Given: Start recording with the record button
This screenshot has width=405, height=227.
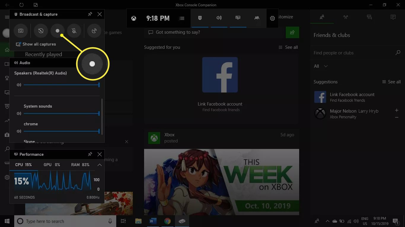Looking at the screenshot, I should (58, 31).
